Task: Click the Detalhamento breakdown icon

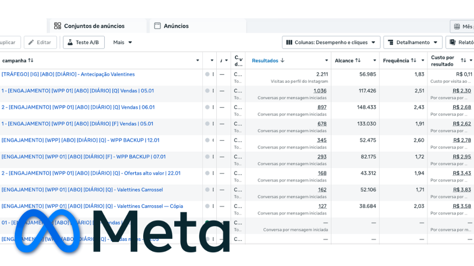Action: pos(391,42)
